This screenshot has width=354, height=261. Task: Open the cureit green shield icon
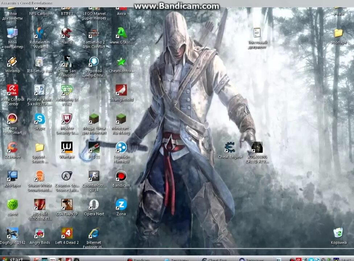tap(12, 205)
